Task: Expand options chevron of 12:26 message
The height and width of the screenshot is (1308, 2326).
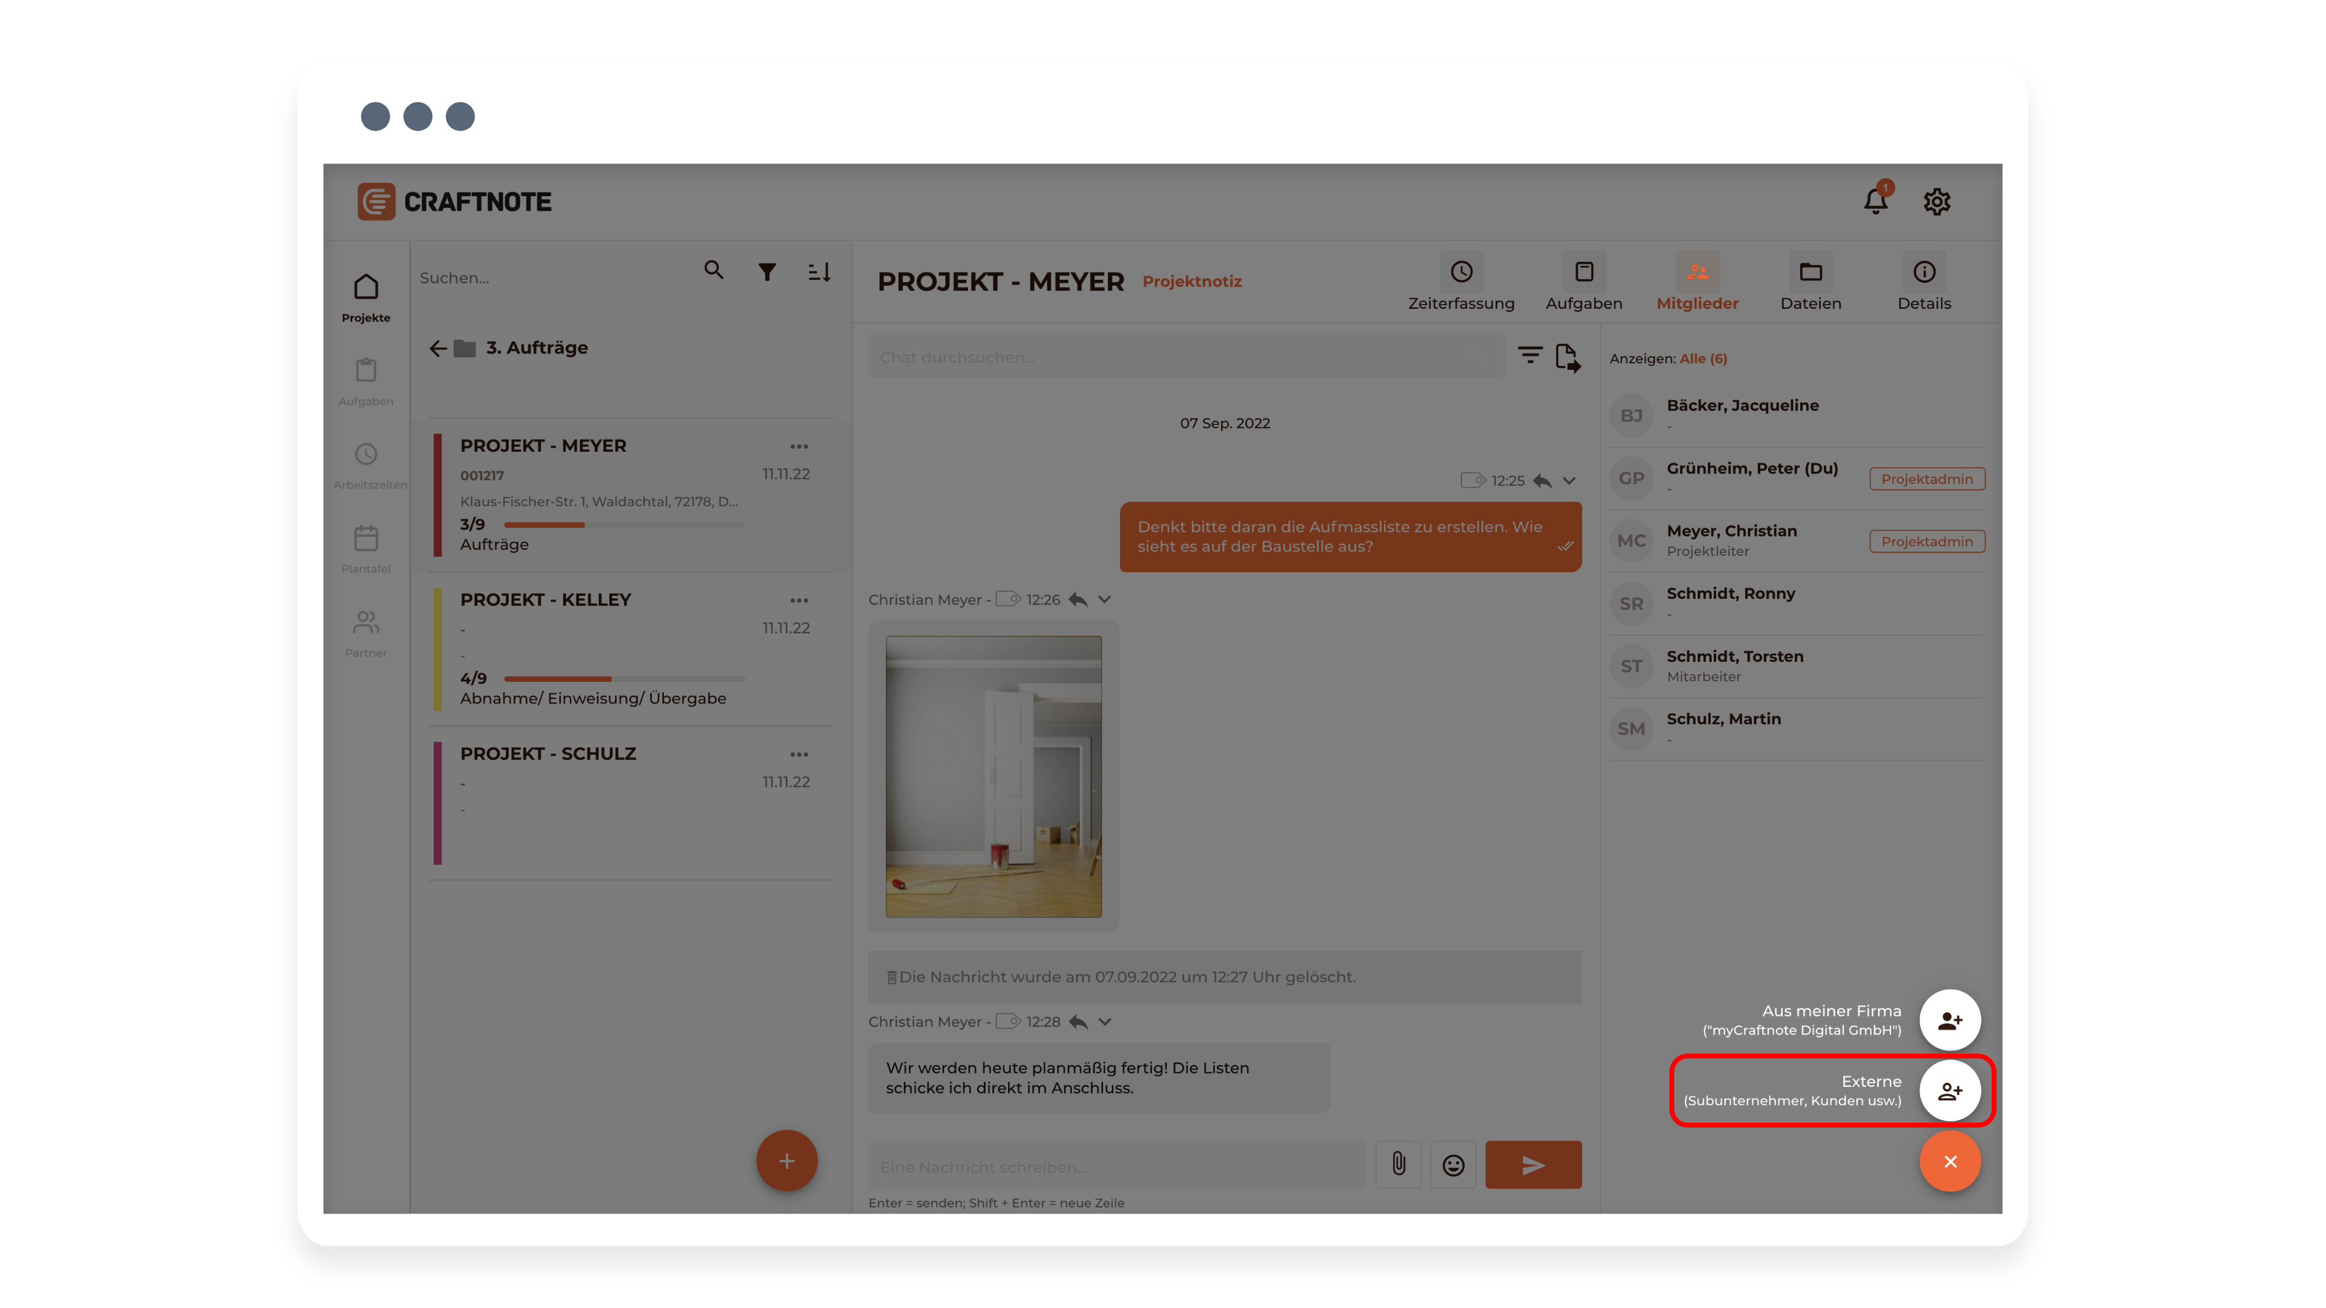Action: pos(1104,599)
